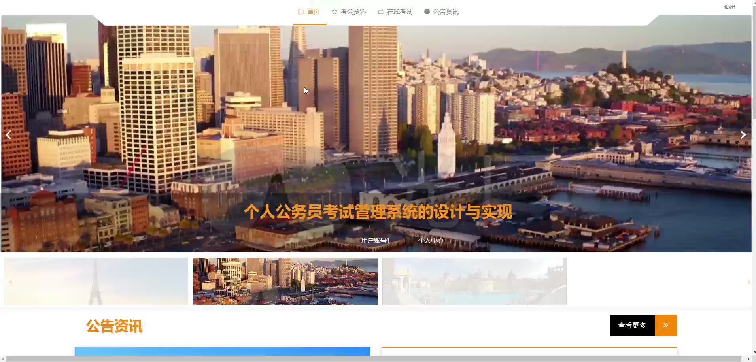Image resolution: width=756 pixels, height=362 pixels.
Task: Click the small right arrow of thumbnail strip
Action: point(749,282)
